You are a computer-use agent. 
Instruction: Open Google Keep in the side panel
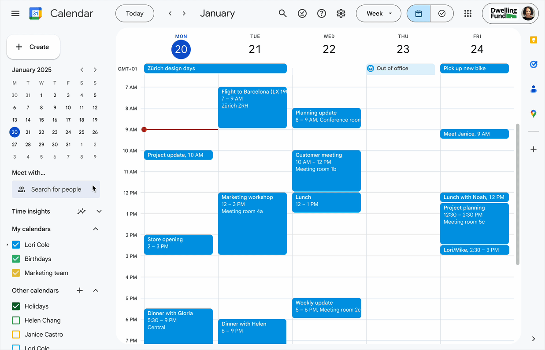pos(533,40)
